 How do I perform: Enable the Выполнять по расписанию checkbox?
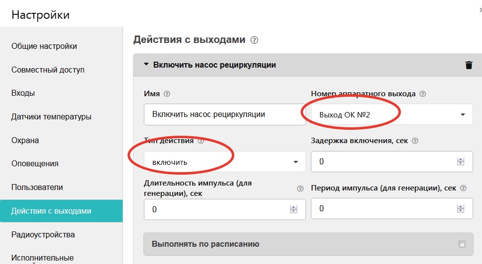[x=462, y=244]
